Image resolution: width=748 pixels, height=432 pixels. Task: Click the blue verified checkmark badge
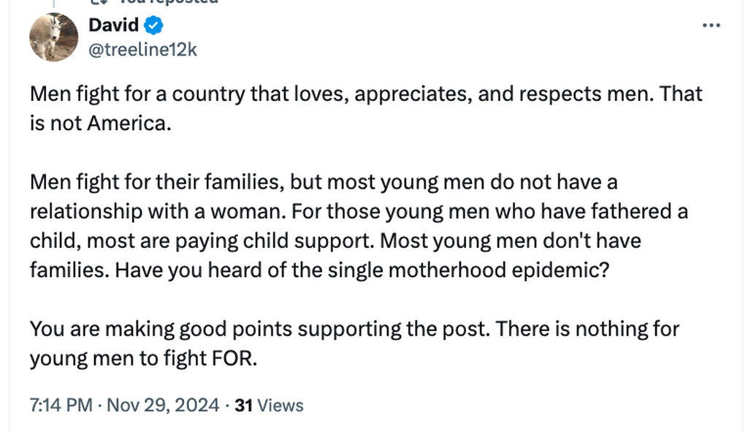pyautogui.click(x=153, y=26)
